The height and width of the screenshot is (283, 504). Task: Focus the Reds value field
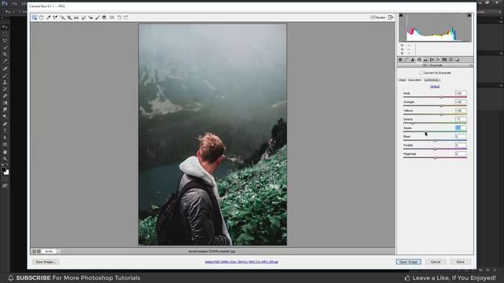[x=461, y=93]
